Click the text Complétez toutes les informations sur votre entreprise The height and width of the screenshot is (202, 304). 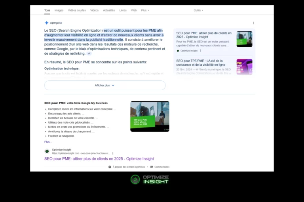(80, 109)
